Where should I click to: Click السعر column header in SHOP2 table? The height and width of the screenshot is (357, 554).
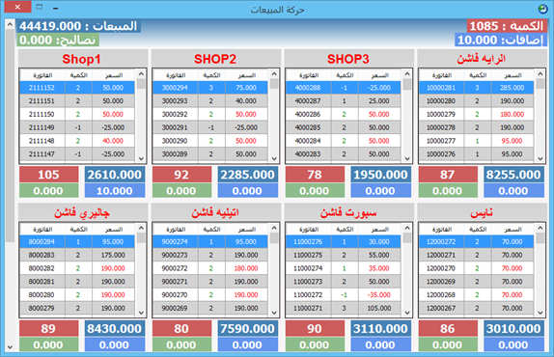(247, 75)
